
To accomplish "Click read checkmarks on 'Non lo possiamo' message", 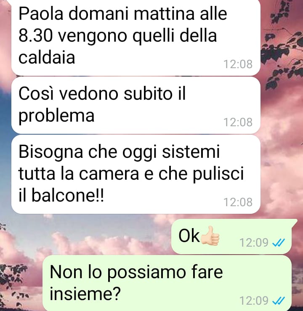I will point(279,300).
